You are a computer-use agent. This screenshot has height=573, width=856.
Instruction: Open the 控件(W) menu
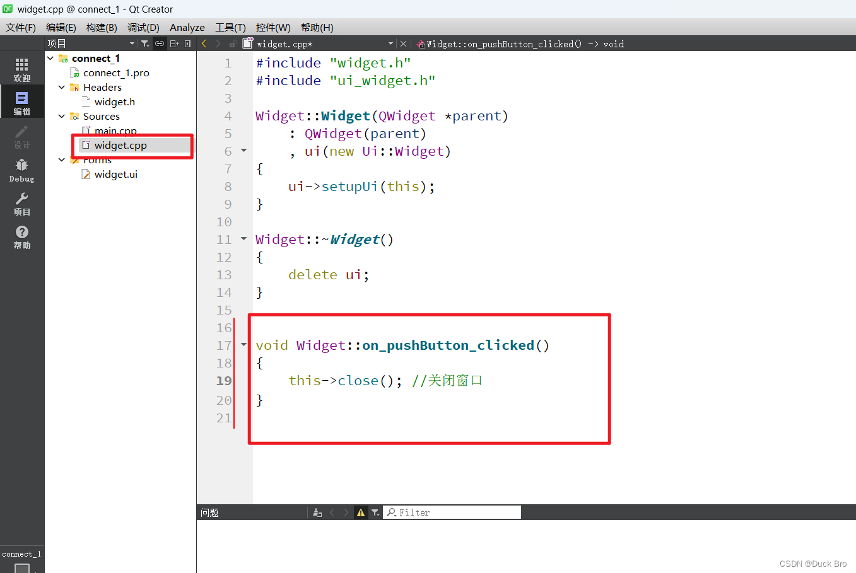[273, 27]
